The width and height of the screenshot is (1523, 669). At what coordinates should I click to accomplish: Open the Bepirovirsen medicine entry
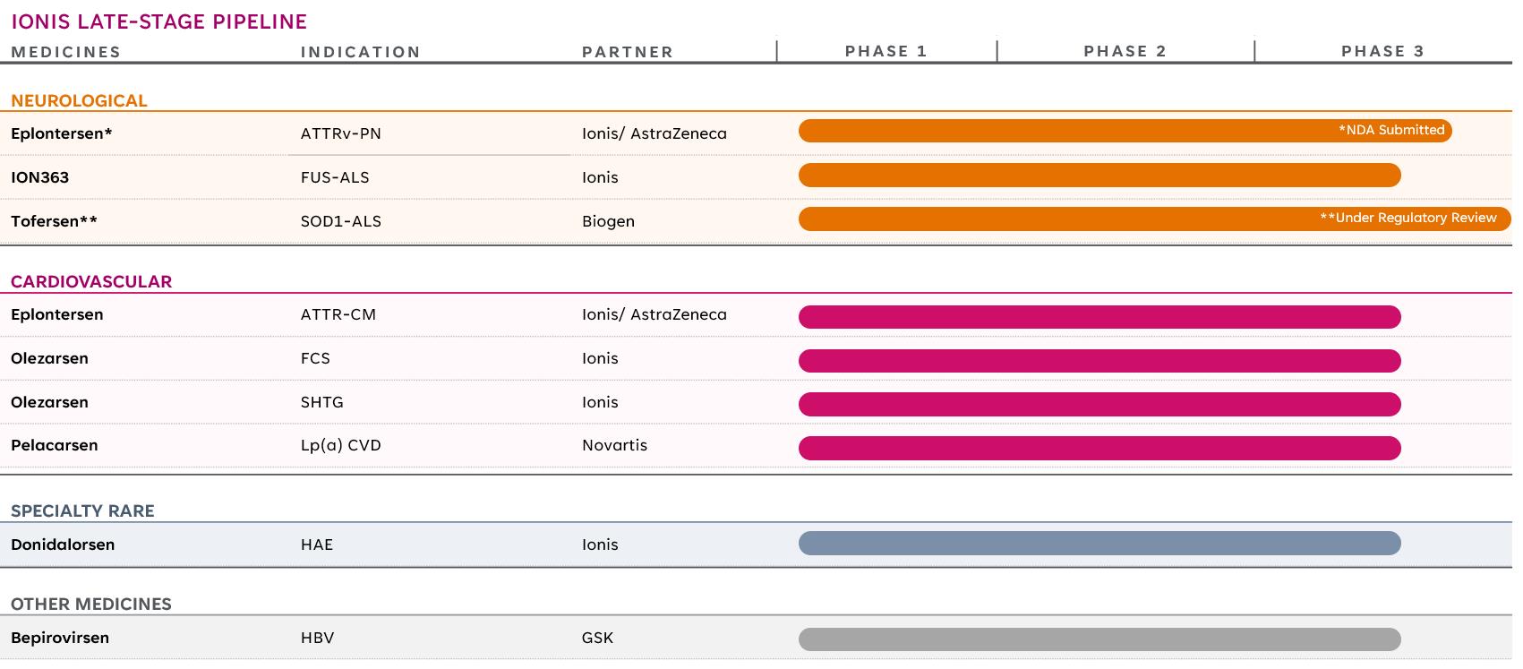(x=60, y=638)
